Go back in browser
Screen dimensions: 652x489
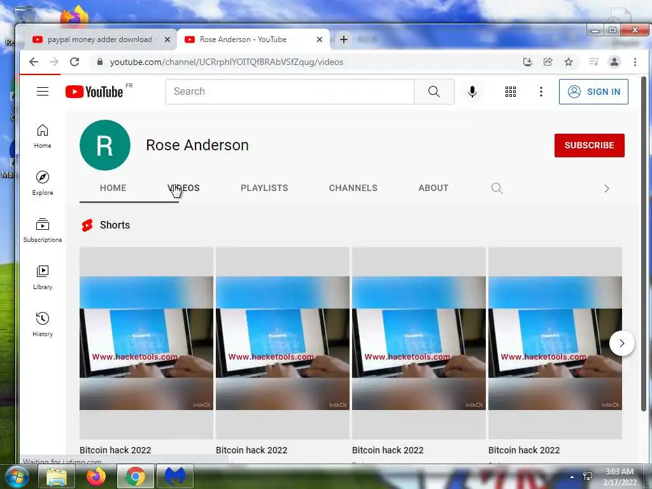pyautogui.click(x=34, y=62)
